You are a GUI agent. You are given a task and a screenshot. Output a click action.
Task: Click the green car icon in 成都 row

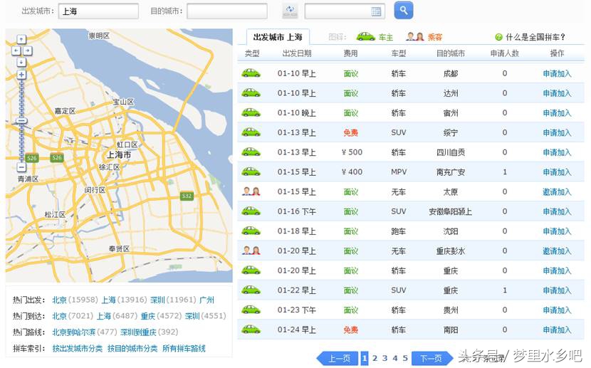click(251, 73)
